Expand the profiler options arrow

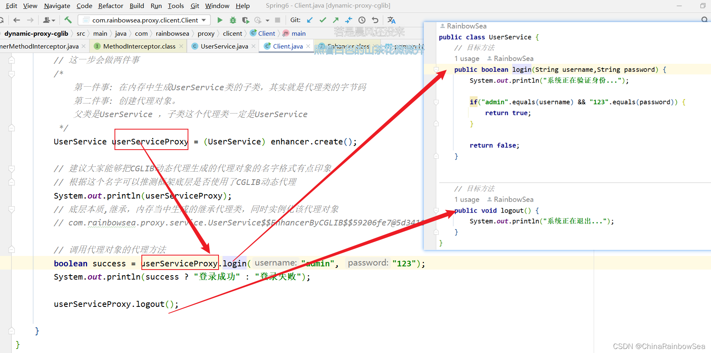[268, 20]
